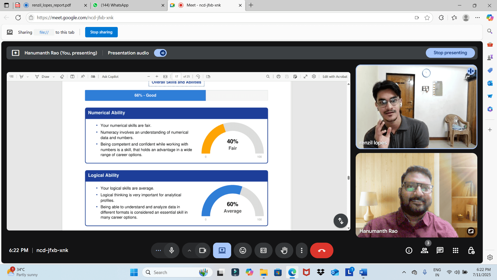Click the Stop sharing button

[x=101, y=32]
